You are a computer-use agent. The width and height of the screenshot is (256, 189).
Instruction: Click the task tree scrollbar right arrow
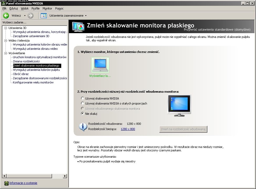65,176
